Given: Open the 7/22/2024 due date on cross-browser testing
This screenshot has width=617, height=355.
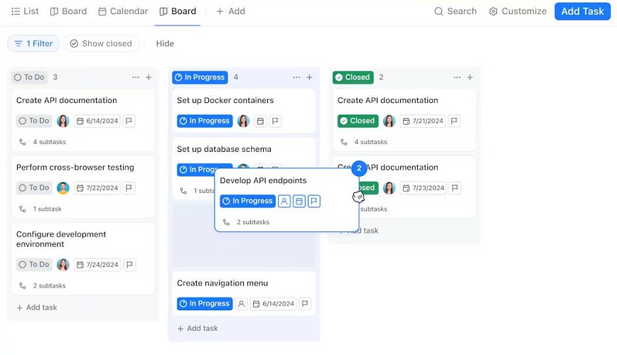Looking at the screenshot, I should 97,188.
